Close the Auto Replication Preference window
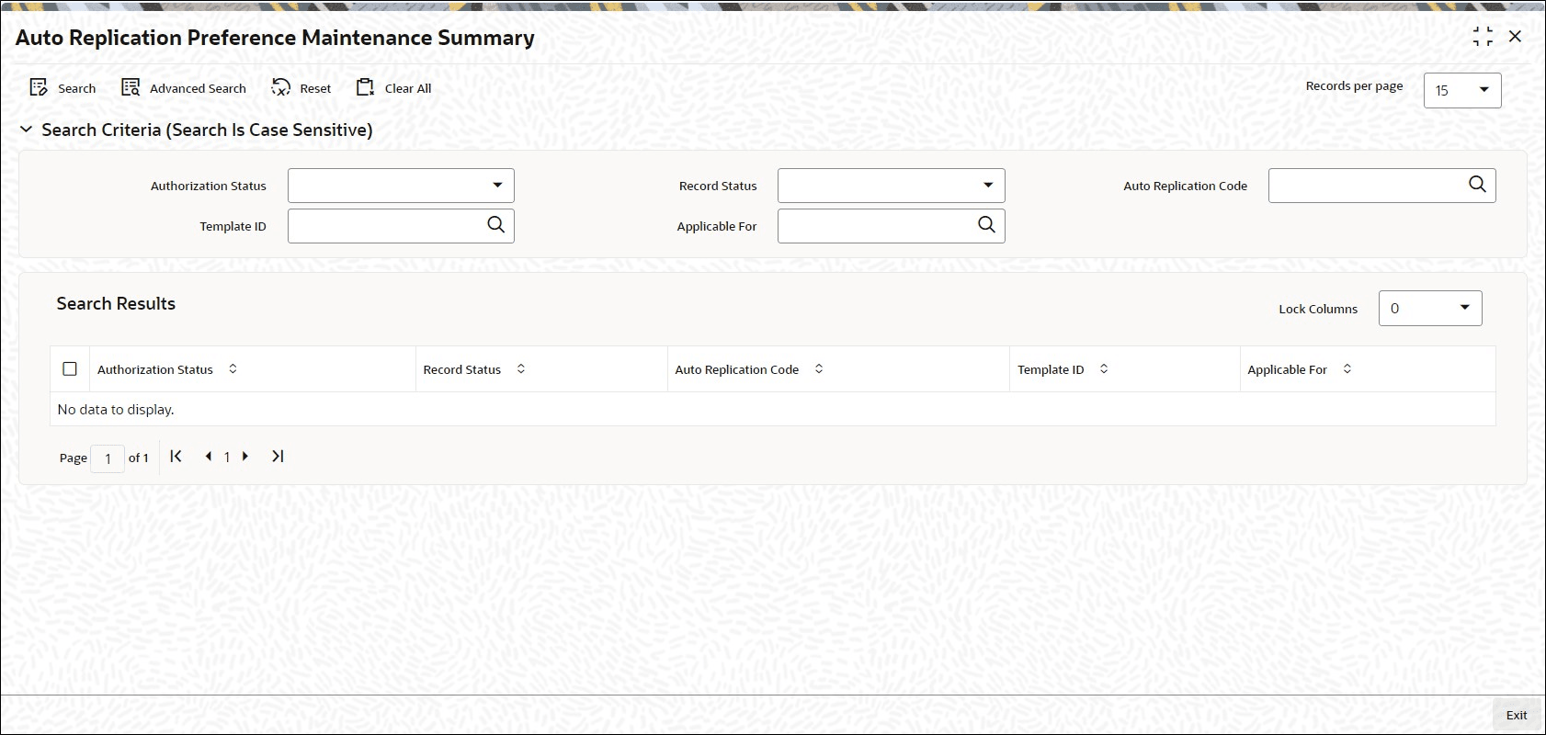The image size is (1546, 735). [x=1515, y=37]
